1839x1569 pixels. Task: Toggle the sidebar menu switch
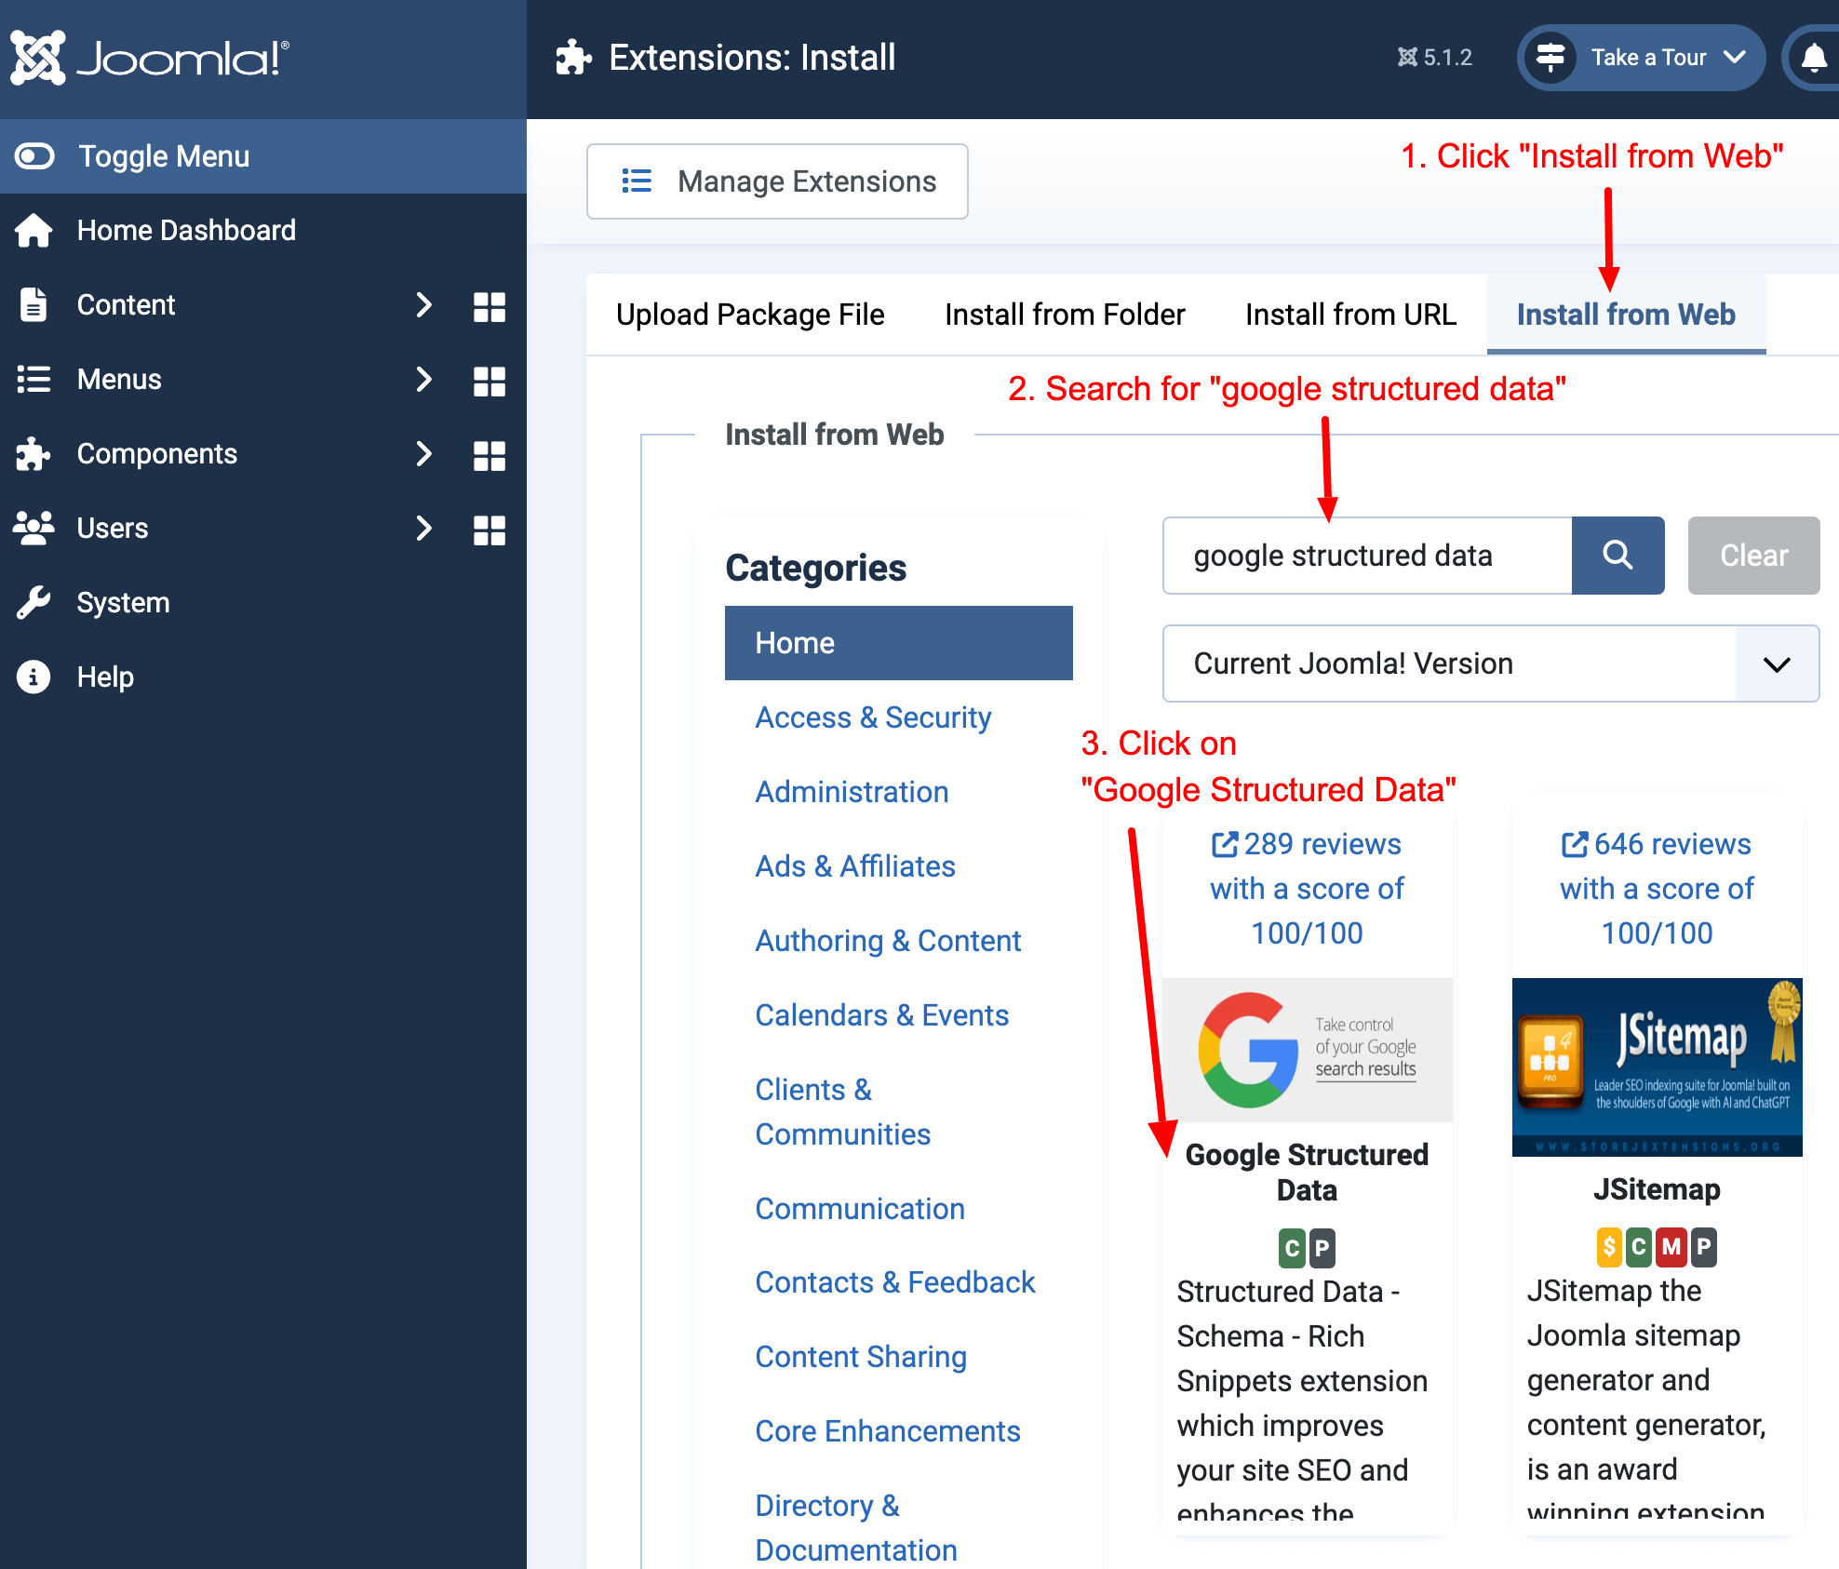34,155
